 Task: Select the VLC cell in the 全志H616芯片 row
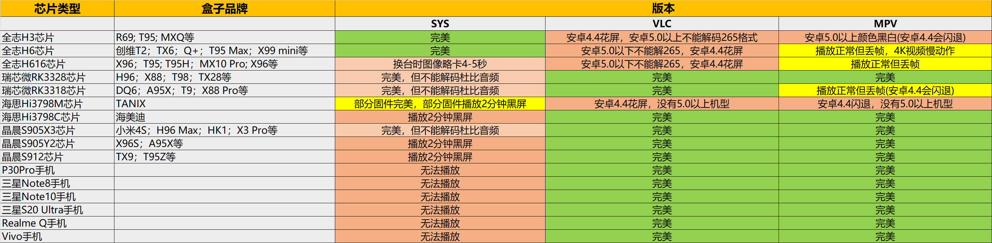(x=662, y=64)
